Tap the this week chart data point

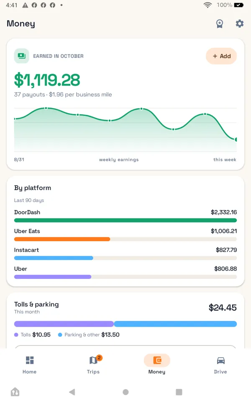pos(236,139)
